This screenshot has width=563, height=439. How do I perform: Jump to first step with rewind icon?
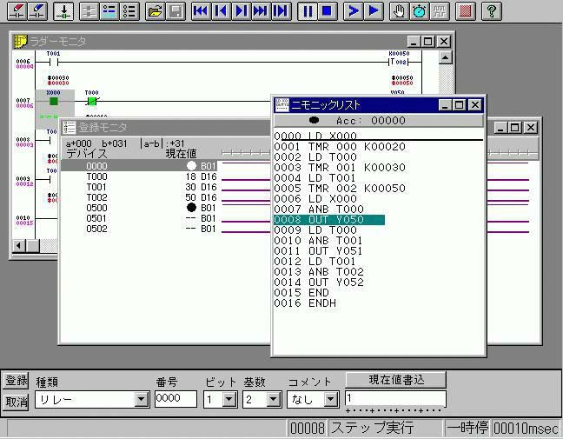pyautogui.click(x=201, y=11)
